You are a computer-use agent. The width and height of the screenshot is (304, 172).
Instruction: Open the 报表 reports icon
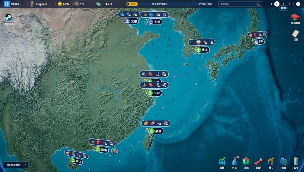283,161
